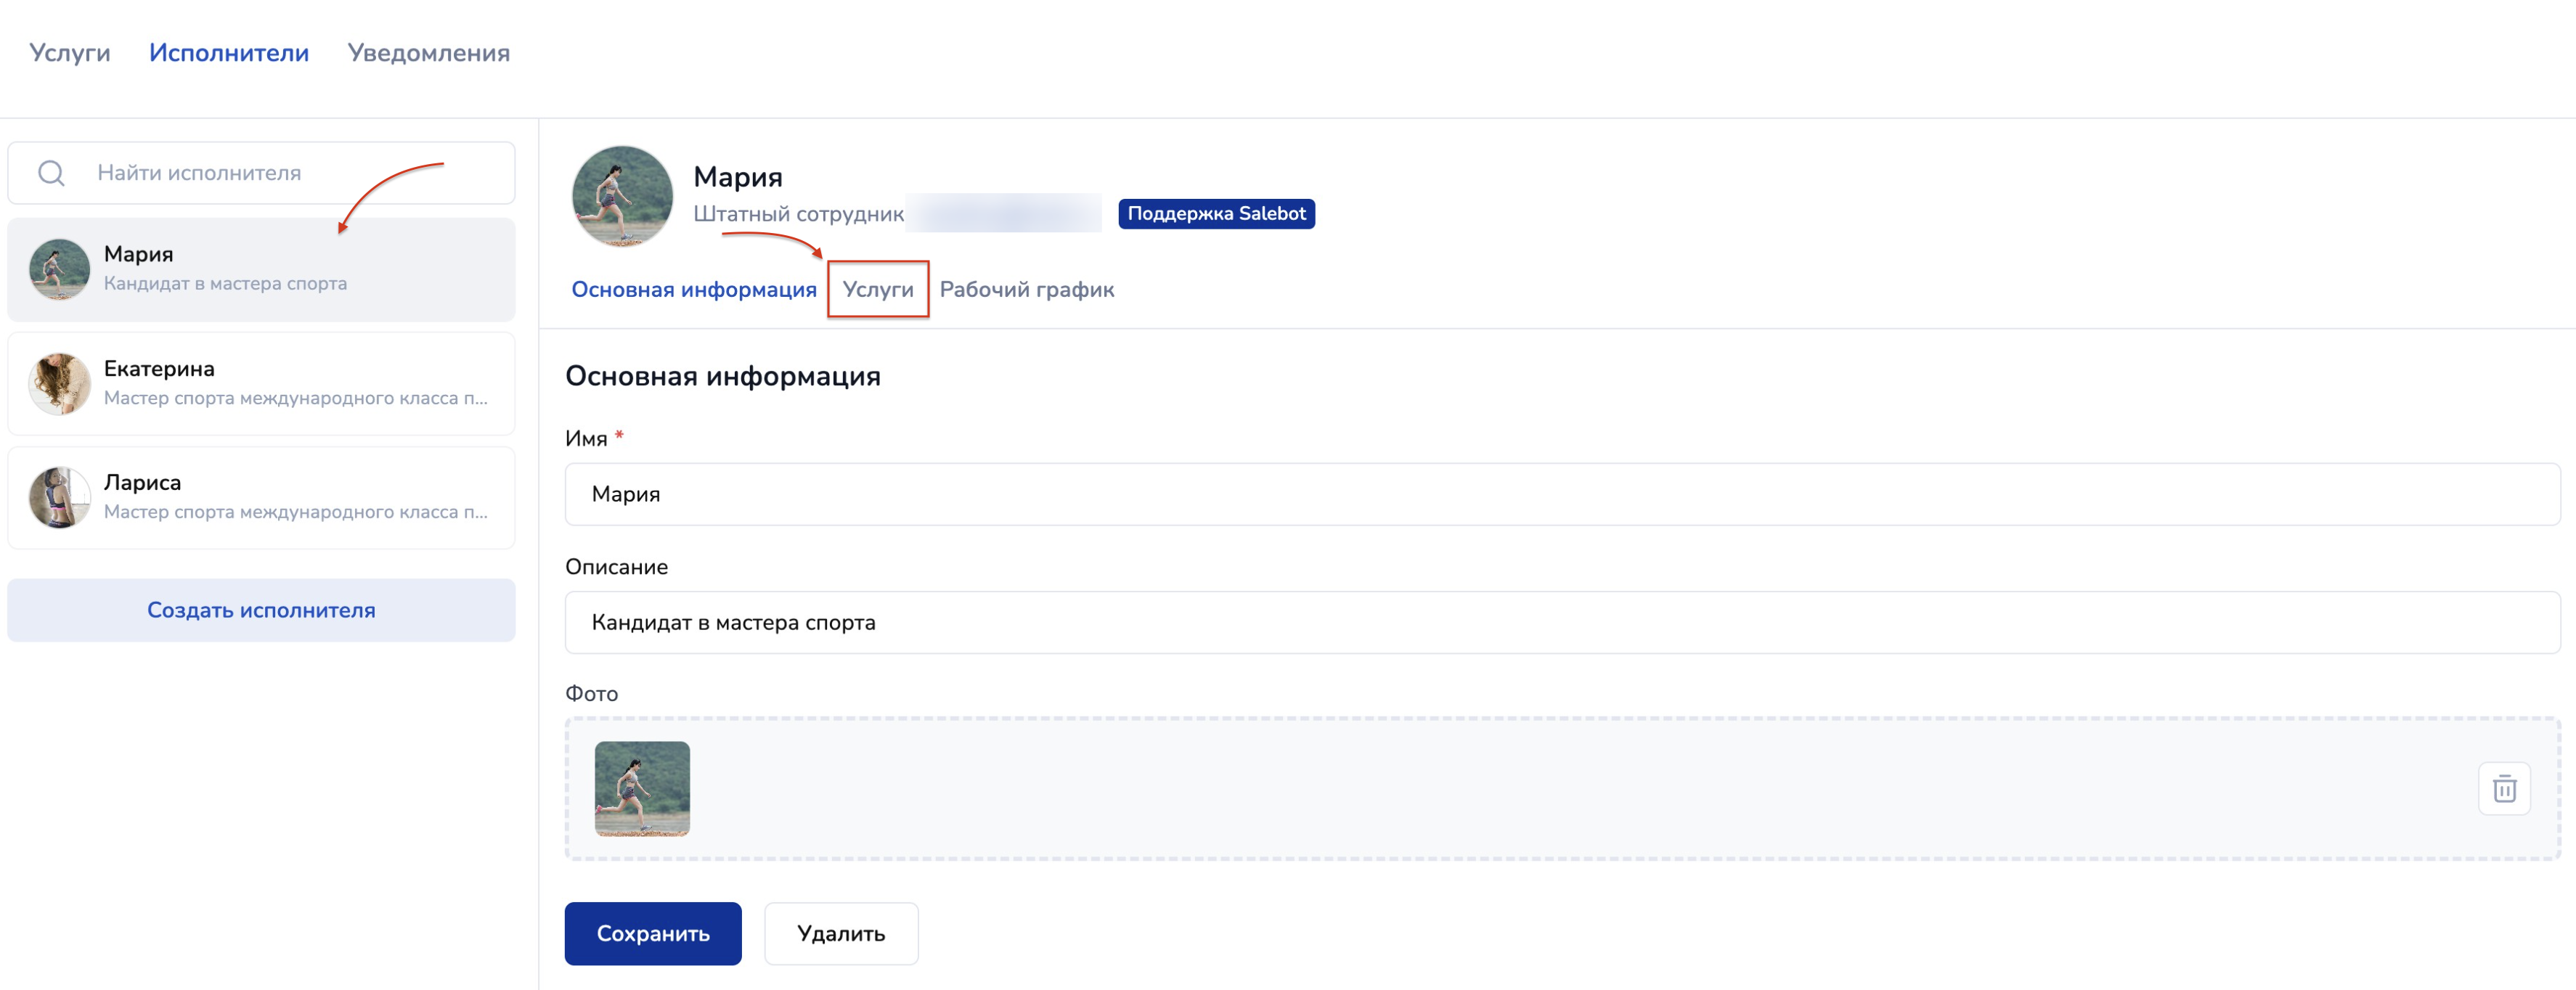Click the Описание input field

pyautogui.click(x=1561, y=622)
